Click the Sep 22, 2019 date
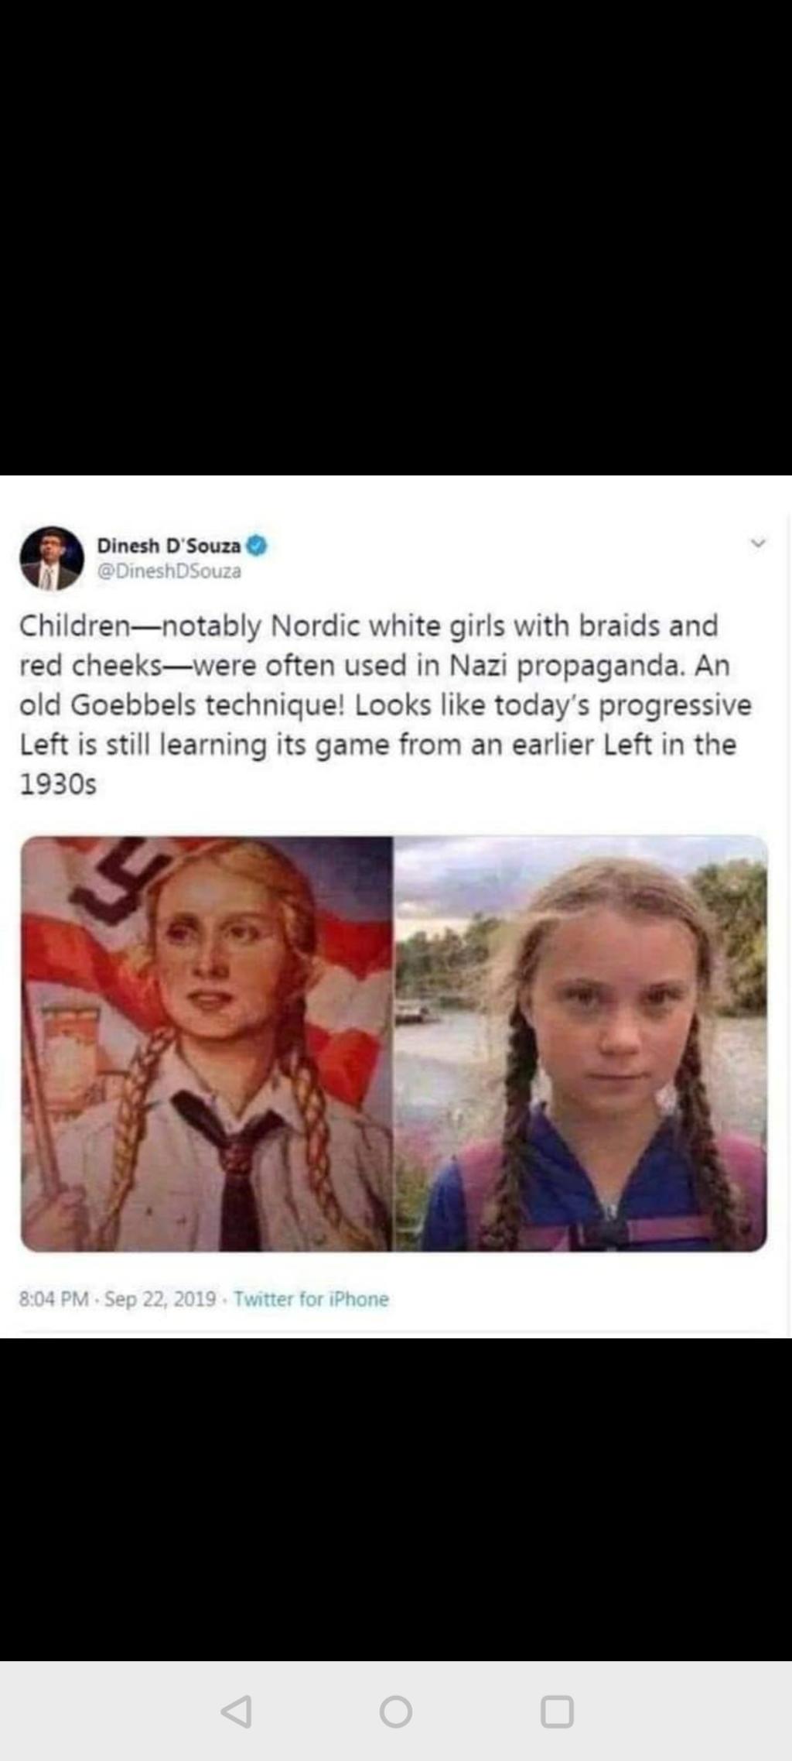This screenshot has height=1761, width=792. tap(160, 1299)
